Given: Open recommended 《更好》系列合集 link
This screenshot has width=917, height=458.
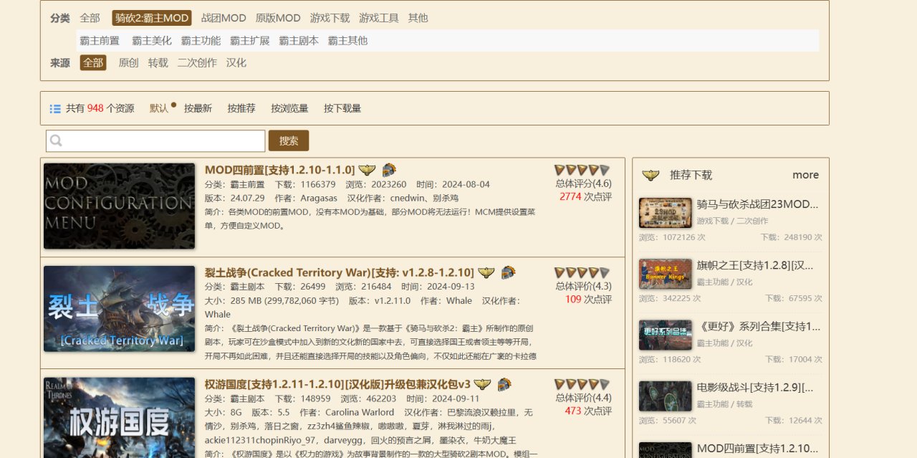Looking at the screenshot, I should 759,326.
